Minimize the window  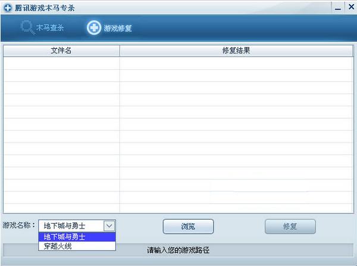pos(338,8)
